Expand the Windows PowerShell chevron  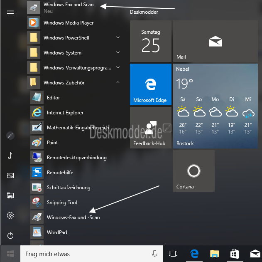click(118, 37)
